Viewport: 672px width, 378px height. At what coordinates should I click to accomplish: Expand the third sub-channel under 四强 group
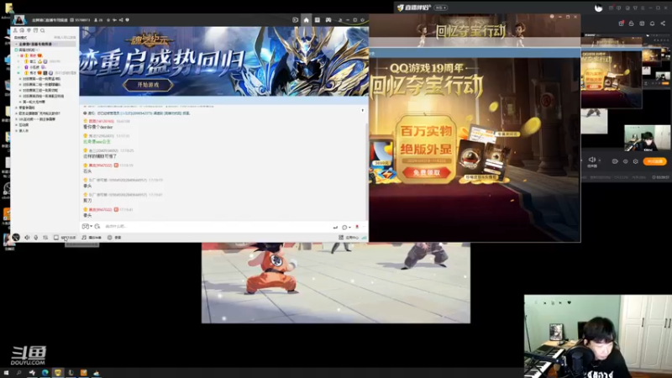tap(20, 91)
